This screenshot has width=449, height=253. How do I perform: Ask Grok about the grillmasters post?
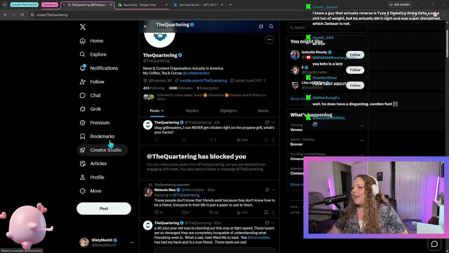[x=267, y=123]
